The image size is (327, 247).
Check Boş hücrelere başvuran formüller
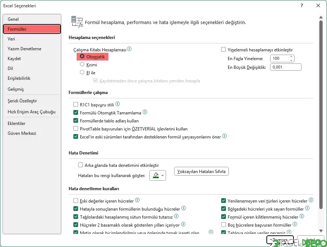[224, 225]
